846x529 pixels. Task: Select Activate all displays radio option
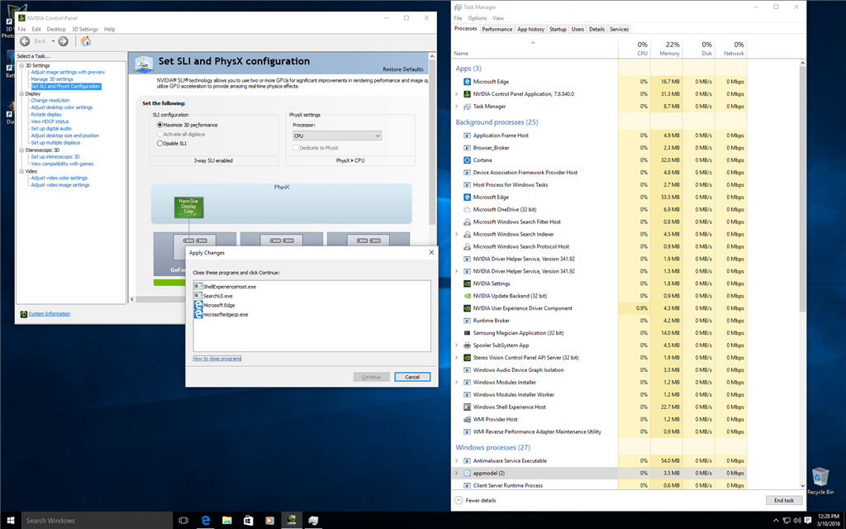(x=159, y=134)
